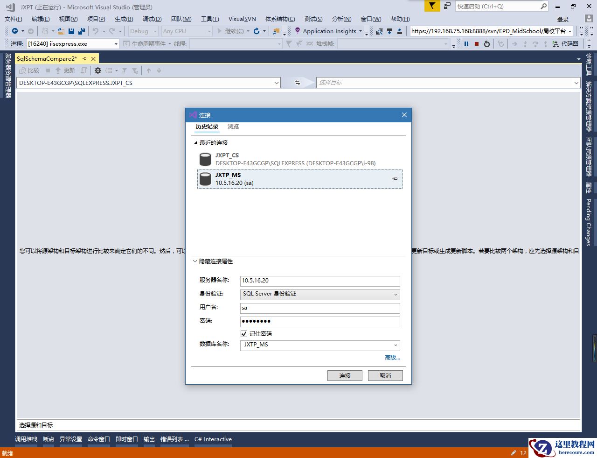The width and height of the screenshot is (597, 458).
Task: Open the Tools menu
Action: pos(210,19)
